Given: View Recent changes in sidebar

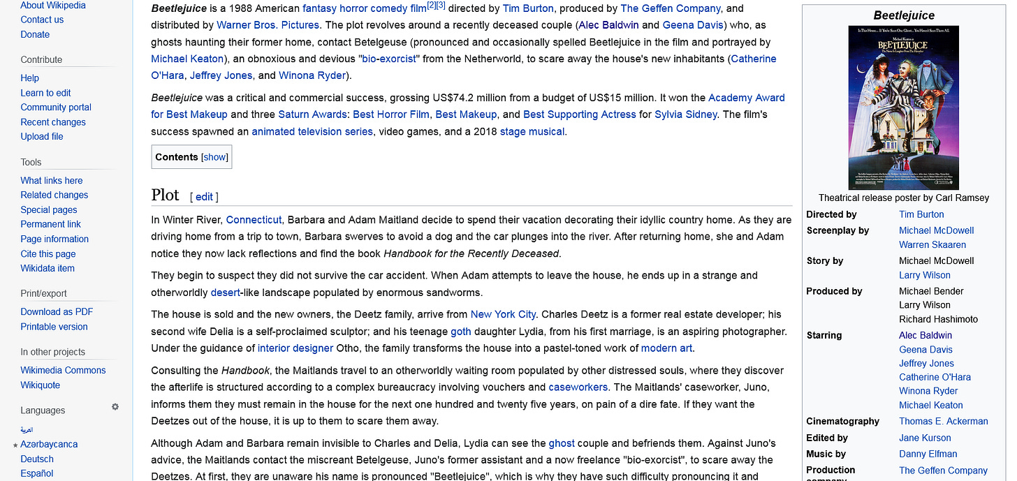Looking at the screenshot, I should click(53, 122).
